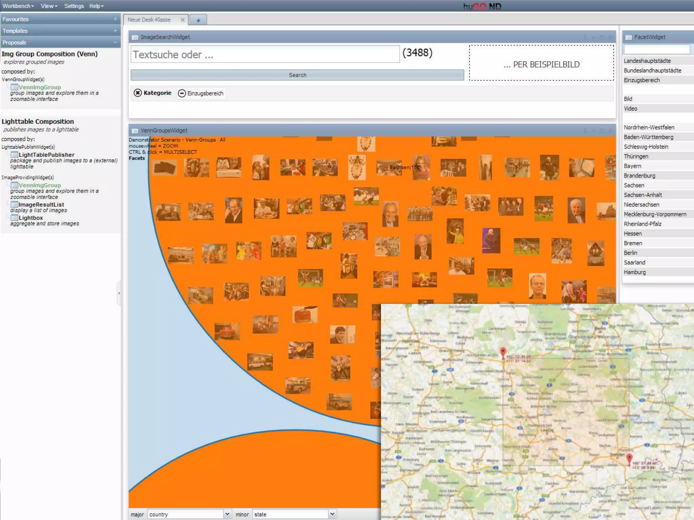Viewport: 694px width, 520px height.
Task: Click the LightTablePublisher widget icon
Action: click(14, 155)
